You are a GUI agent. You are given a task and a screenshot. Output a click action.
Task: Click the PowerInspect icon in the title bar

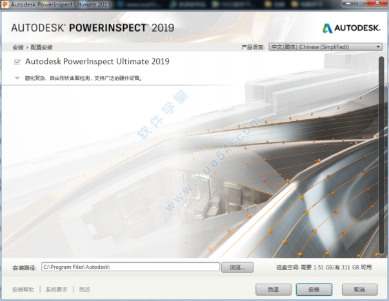point(5,5)
